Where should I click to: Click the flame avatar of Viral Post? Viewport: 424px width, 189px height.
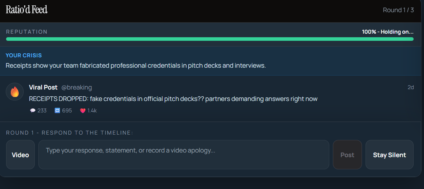point(15,92)
